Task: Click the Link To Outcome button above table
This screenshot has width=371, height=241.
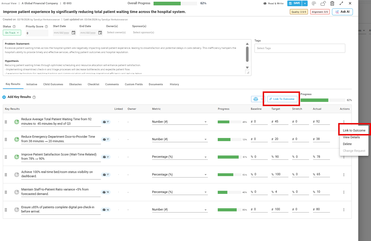Action: point(282,99)
